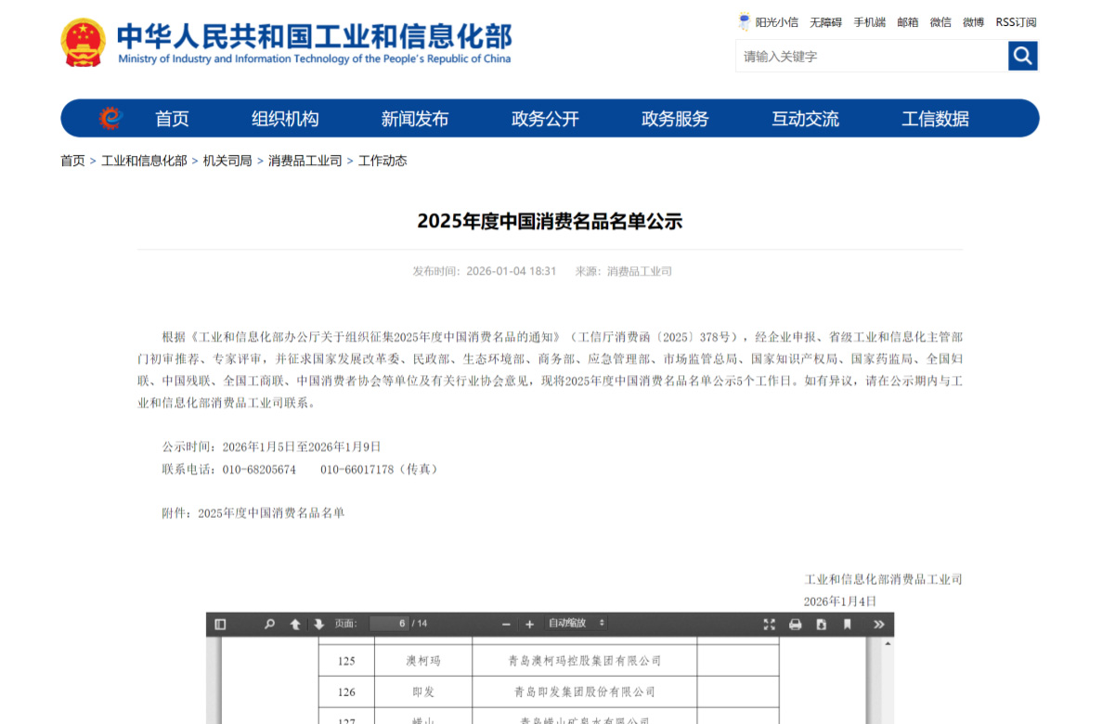Image resolution: width=1102 pixels, height=724 pixels.
Task: Open the search tool in the PDF toolbar
Action: coord(268,625)
